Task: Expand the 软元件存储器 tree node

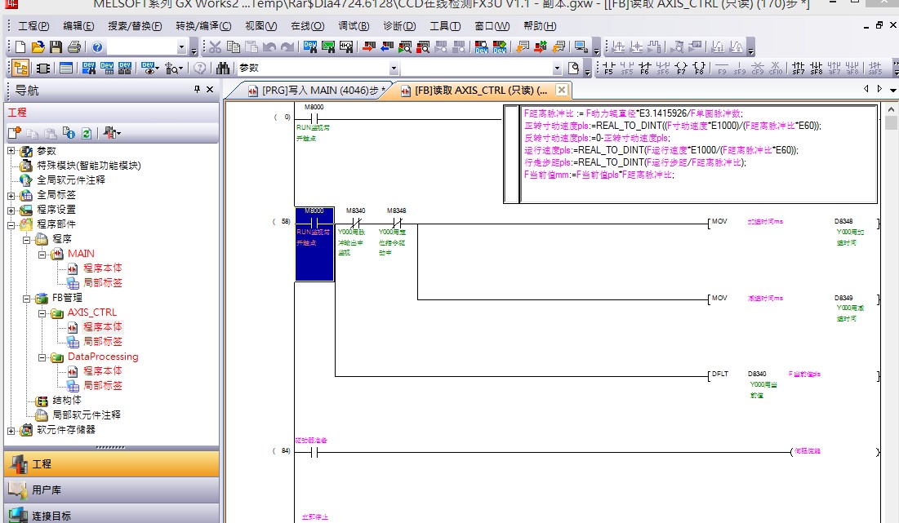Action: 11,430
